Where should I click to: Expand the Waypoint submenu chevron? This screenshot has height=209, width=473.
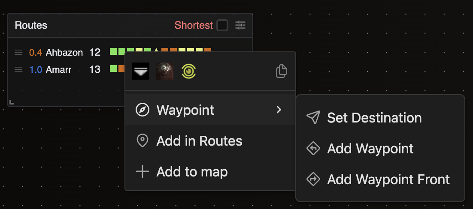[279, 110]
